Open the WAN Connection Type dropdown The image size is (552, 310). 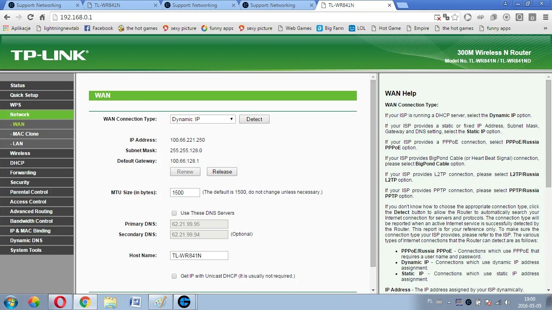202,119
